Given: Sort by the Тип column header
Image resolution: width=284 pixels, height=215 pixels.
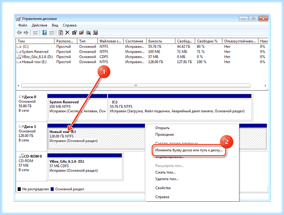Looking at the screenshot, I should coord(87,41).
